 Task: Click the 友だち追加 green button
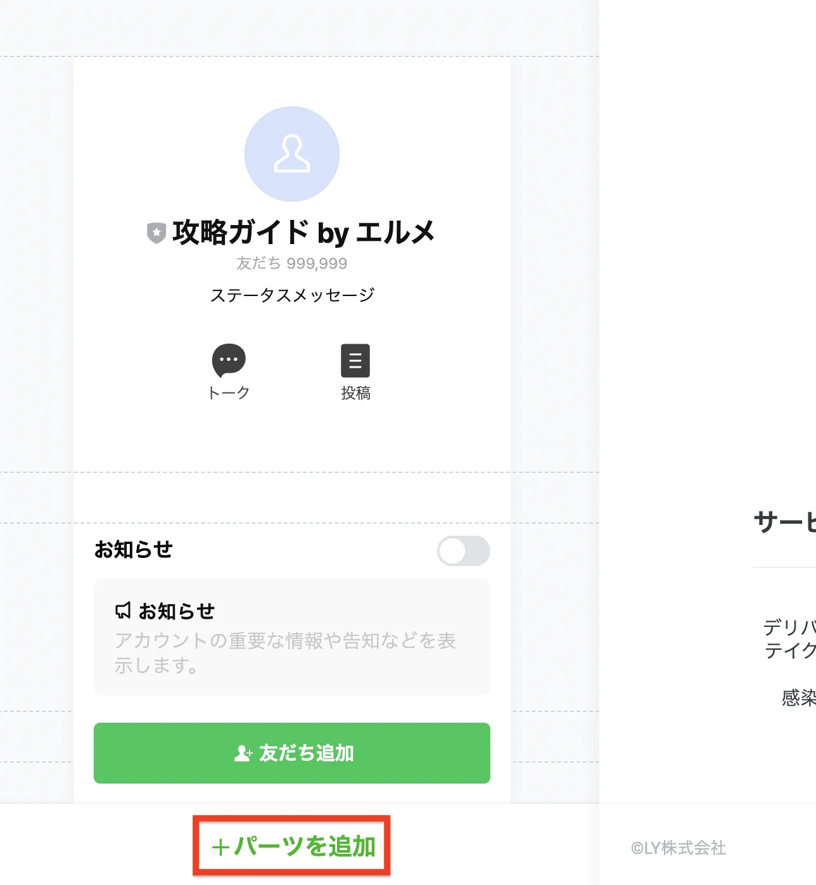292,753
